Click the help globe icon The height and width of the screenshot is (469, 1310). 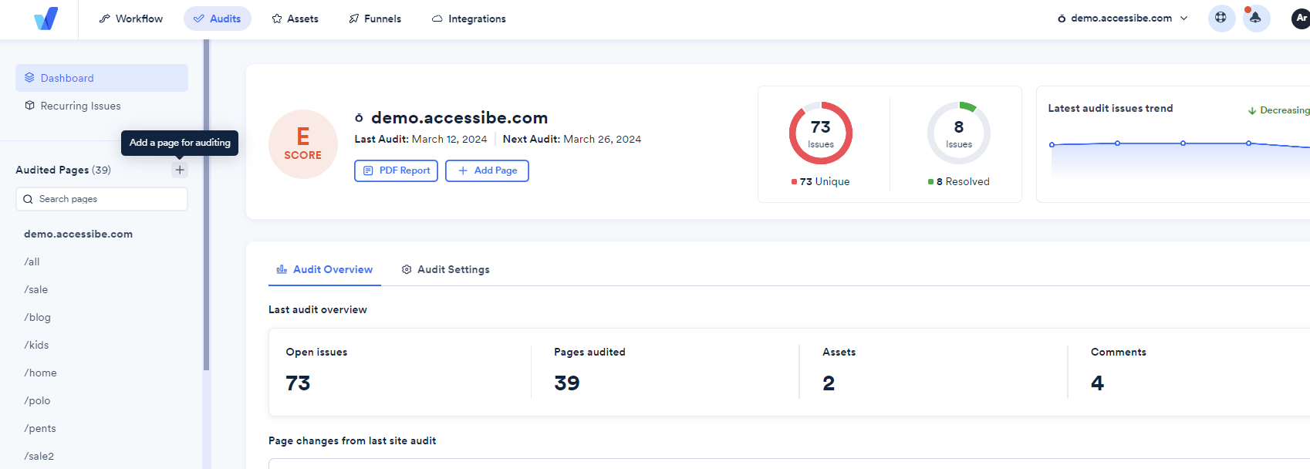(x=1221, y=18)
